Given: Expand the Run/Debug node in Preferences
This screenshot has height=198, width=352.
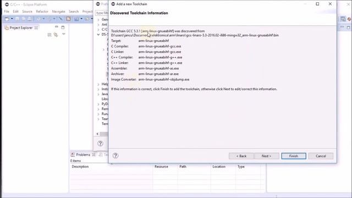Looking at the screenshot, I should [98, 114].
